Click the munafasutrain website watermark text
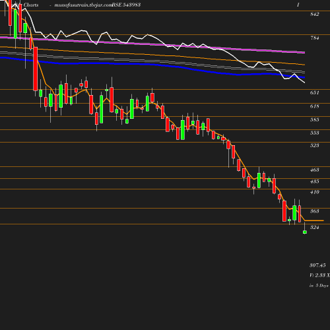The image size is (330, 330). click(83, 5)
